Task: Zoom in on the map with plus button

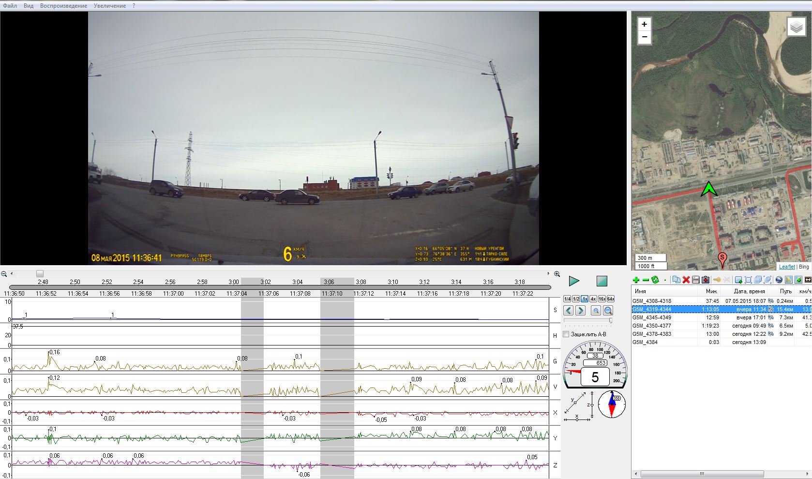Action: [644, 24]
